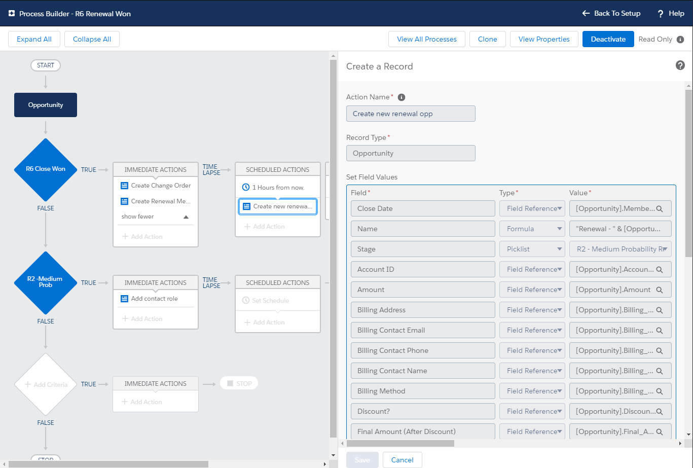Screen dimensions: 693x468
Task: Click the Record Type Opportunity field
Action: (411, 153)
